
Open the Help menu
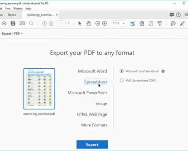pos(28,9)
